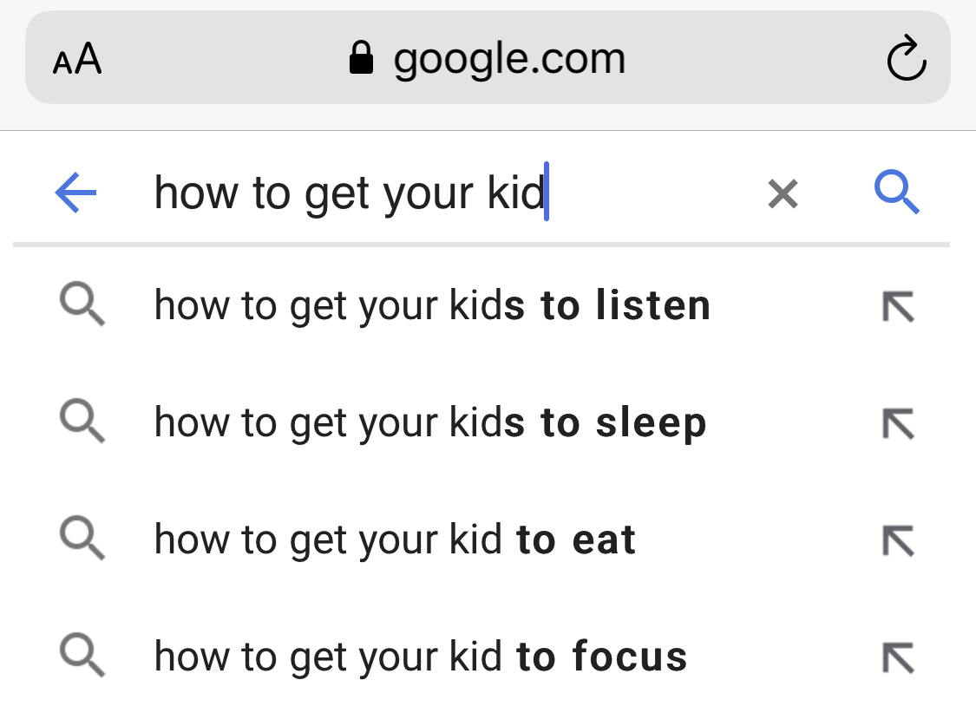
Task: Reload the page in Safari
Action: (907, 60)
